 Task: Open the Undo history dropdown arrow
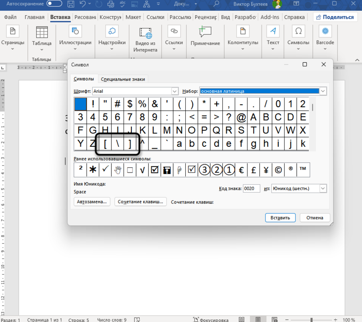[90, 4]
